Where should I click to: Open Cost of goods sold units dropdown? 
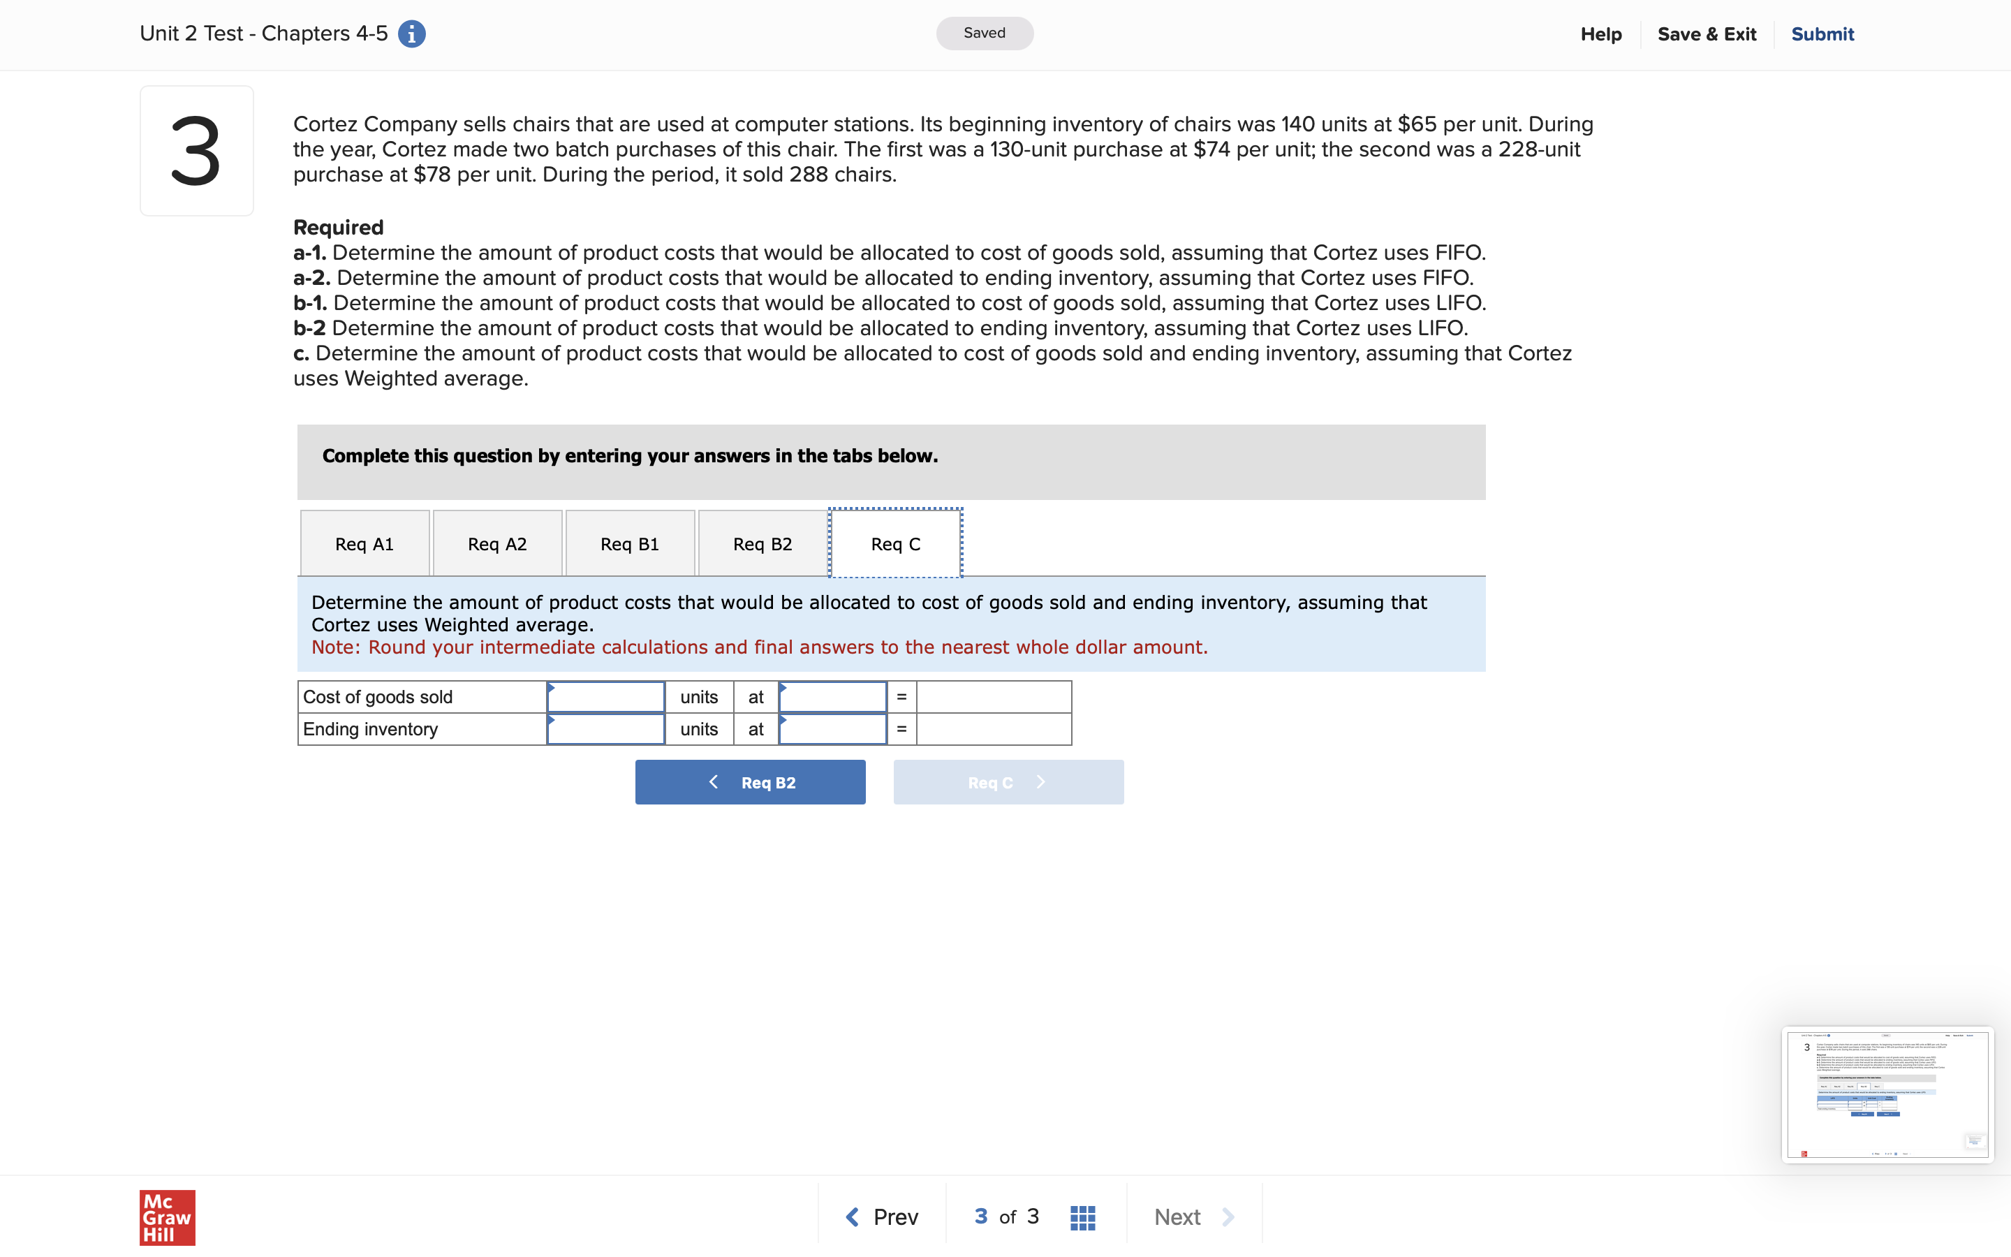click(x=606, y=697)
